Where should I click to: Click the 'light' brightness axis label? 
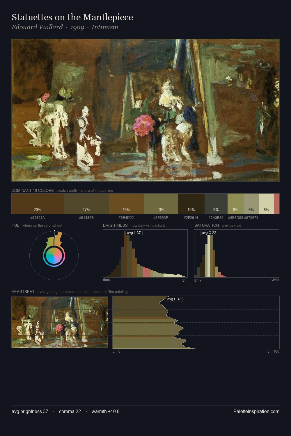tap(184, 280)
